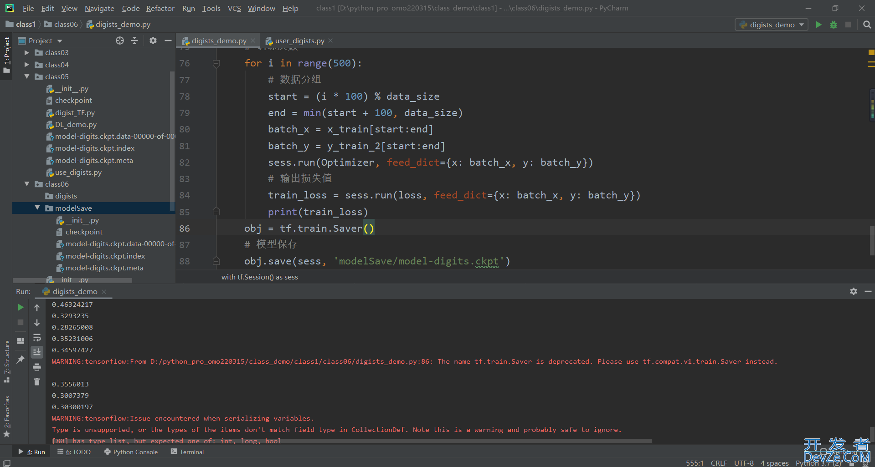Expand the class03 folder
The height and width of the screenshot is (467, 875).
27,53
